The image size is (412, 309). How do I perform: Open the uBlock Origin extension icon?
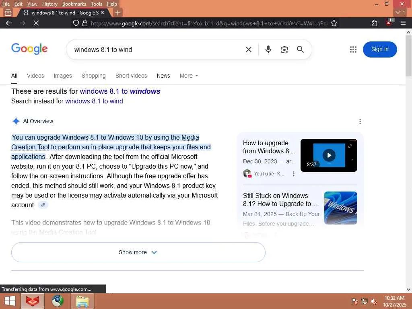(389, 23)
